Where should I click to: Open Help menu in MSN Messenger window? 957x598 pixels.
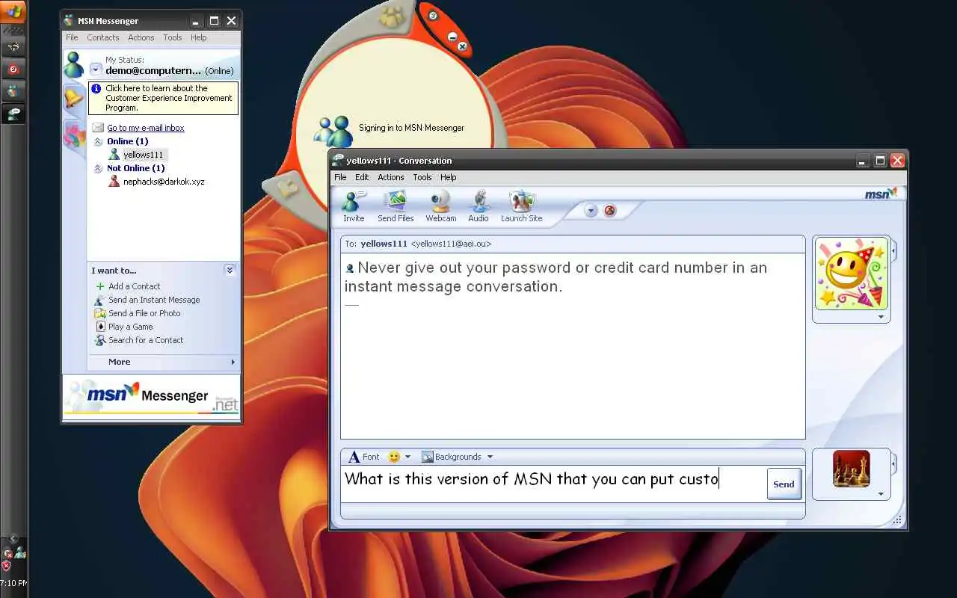click(x=198, y=37)
